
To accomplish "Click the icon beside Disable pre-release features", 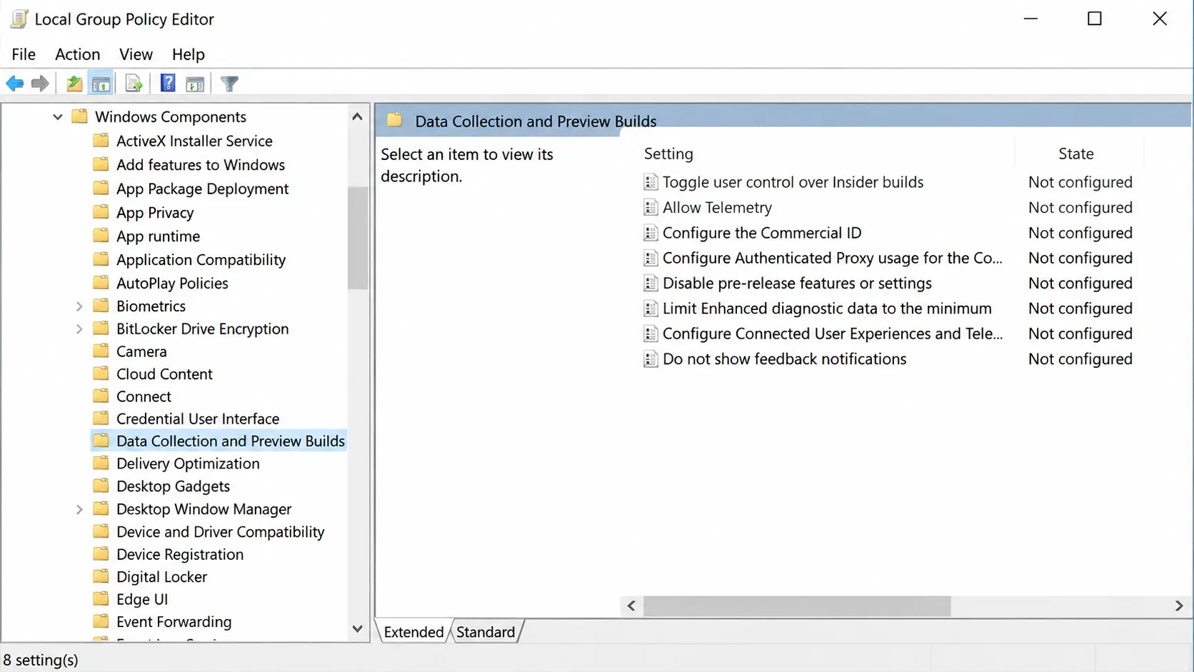I will click(651, 284).
